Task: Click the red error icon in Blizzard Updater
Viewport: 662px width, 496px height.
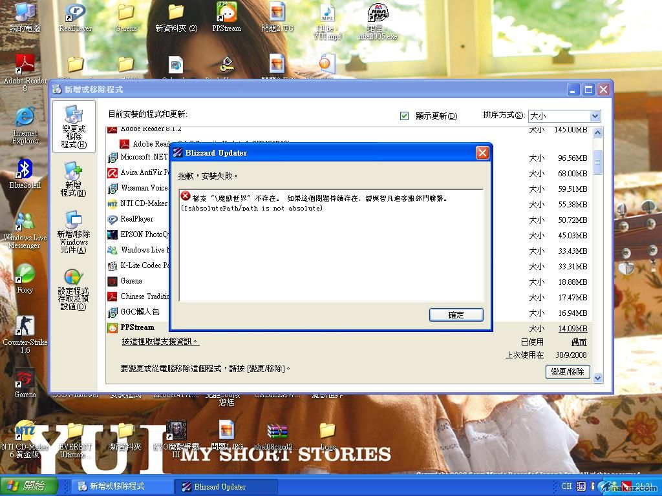Action: 186,196
